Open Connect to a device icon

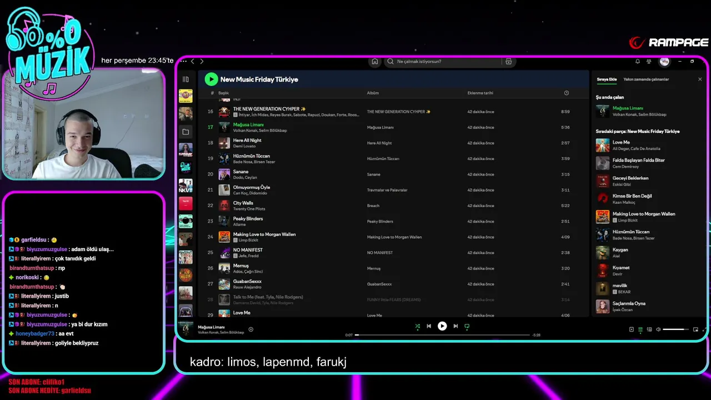[x=649, y=329]
